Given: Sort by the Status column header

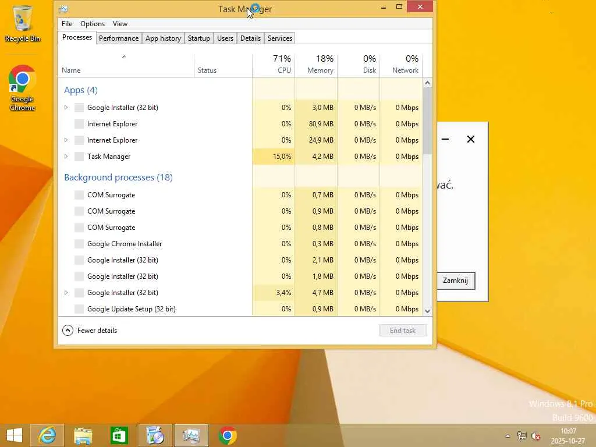Looking at the screenshot, I should 223,65.
